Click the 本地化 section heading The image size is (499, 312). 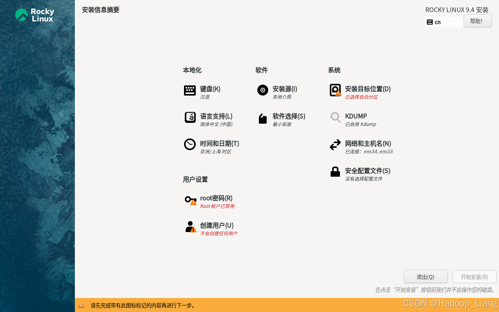[192, 70]
